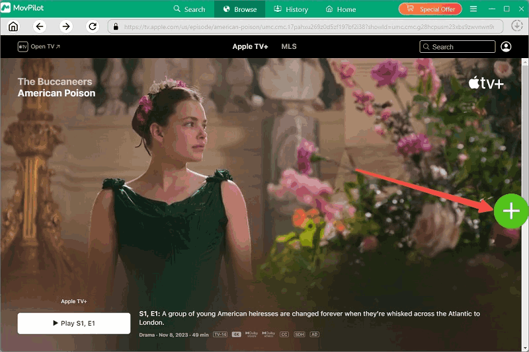Switch to the Search tab
529x352 pixels.
(189, 9)
